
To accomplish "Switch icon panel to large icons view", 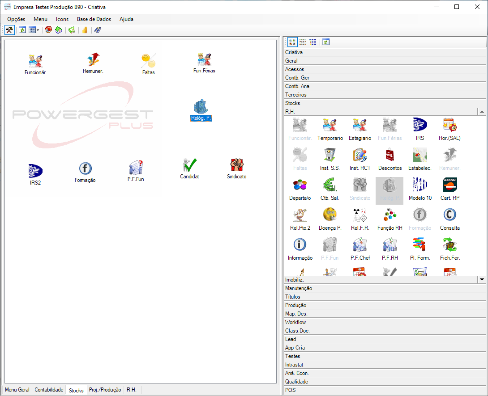I will 292,42.
